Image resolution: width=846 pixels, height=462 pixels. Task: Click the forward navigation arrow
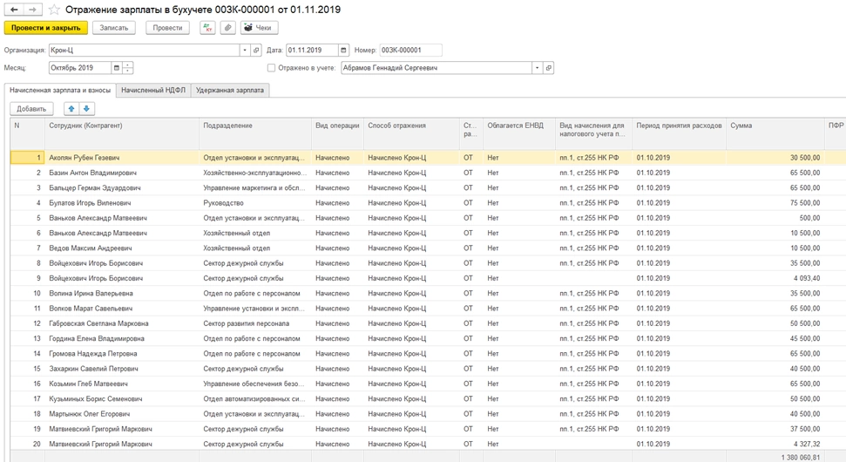pos(32,10)
